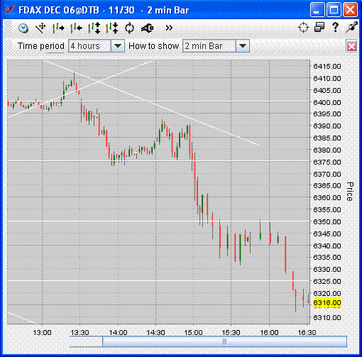362x357 pixels.
Task: Click the 13:00 time axis label
Action: point(42,333)
